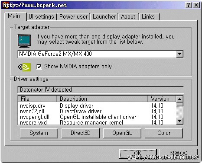Click the Display driver description
The image size is (202, 163).
pyautogui.click(x=77, y=106)
